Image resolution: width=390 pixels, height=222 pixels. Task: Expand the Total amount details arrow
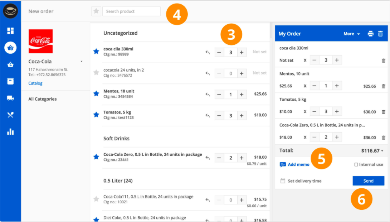point(382,151)
